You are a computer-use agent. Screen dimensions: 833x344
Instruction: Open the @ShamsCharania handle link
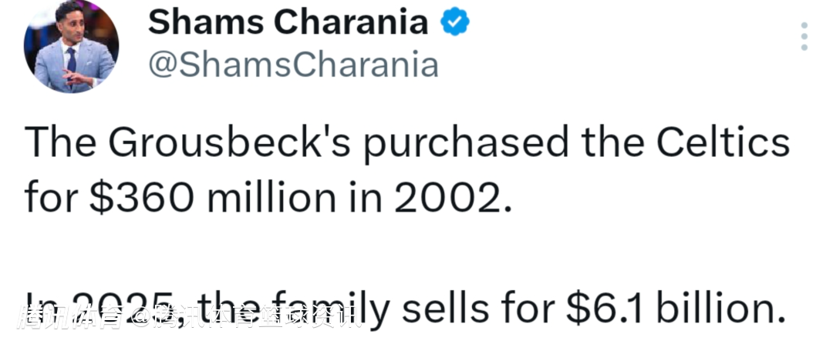click(x=292, y=65)
